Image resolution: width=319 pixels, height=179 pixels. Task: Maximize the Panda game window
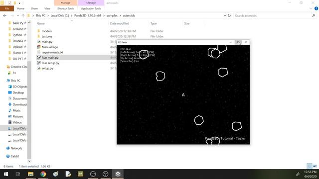pyautogui.click(x=238, y=42)
